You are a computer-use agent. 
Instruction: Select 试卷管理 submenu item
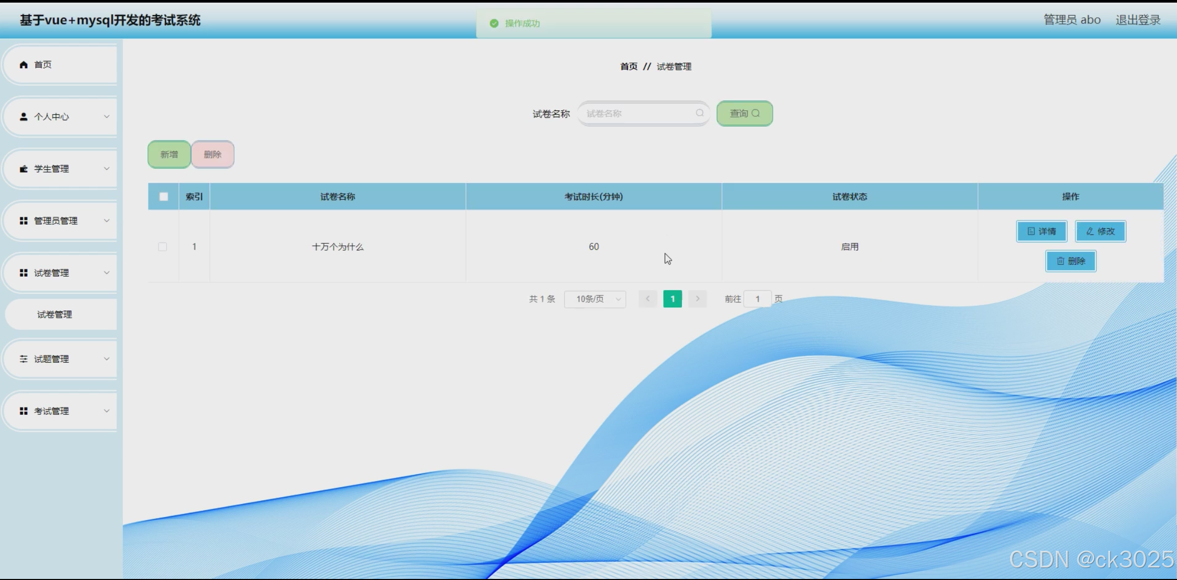pyautogui.click(x=55, y=314)
